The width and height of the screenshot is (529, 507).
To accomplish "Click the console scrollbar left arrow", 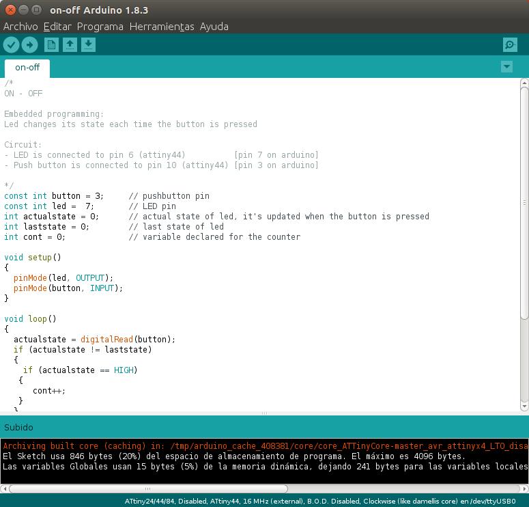I will 4,489.
